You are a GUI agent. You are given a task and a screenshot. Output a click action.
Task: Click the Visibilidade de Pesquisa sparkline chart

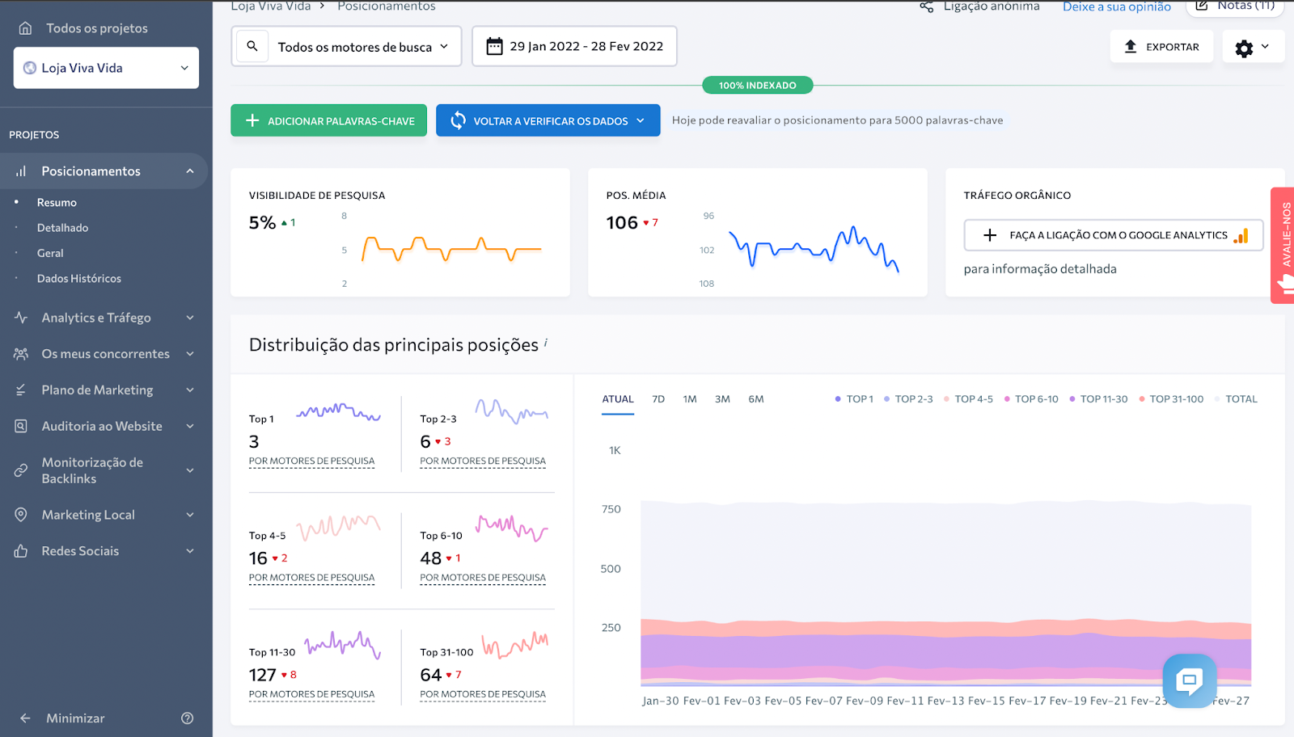tap(451, 249)
